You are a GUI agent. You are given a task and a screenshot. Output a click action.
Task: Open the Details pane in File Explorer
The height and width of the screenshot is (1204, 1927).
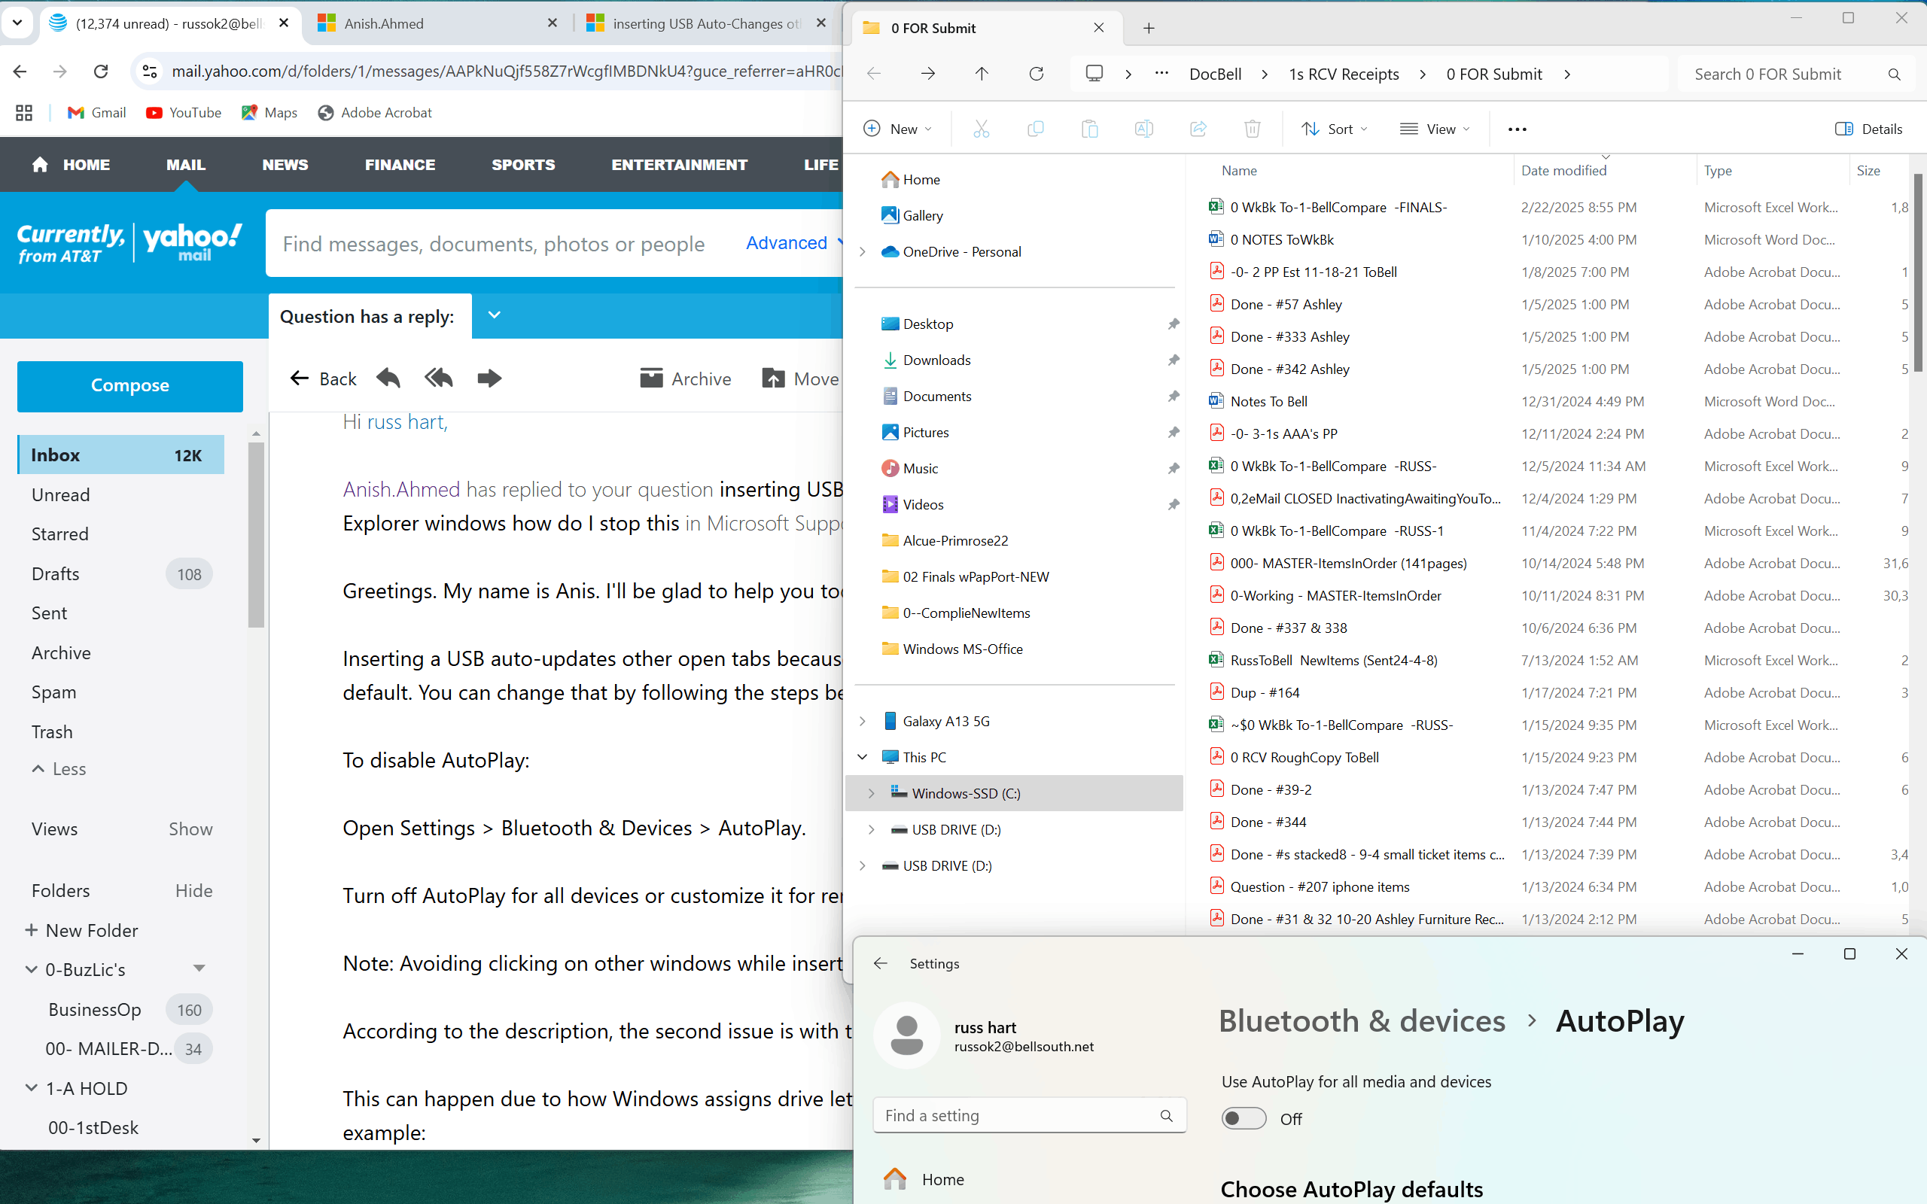(x=1868, y=129)
